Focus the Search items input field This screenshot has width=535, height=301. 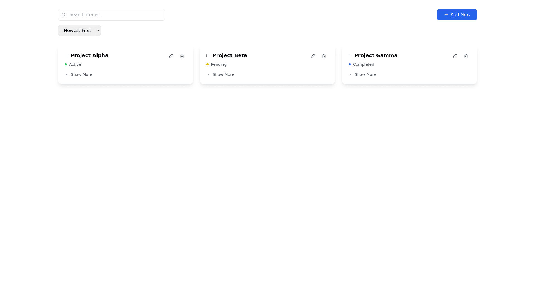point(114,15)
